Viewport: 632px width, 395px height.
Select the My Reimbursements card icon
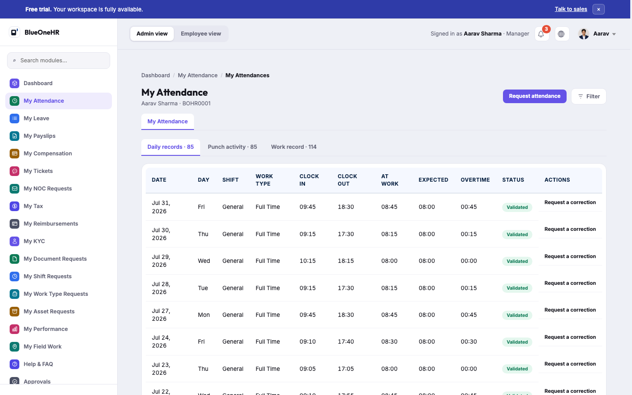[x=14, y=224]
